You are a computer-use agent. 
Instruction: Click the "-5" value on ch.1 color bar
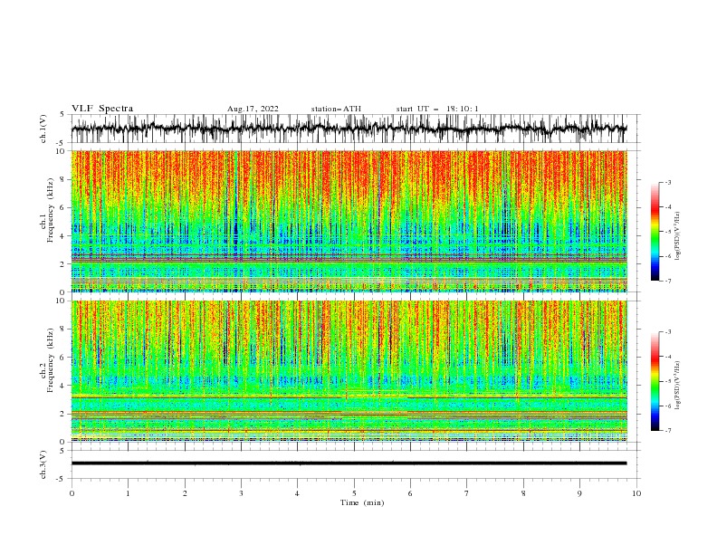(x=668, y=232)
